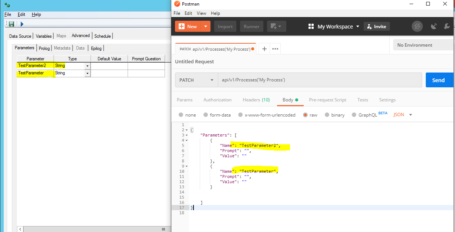Click the blue Send button
Image resolution: width=455 pixels, height=232 pixels.
pos(439,80)
